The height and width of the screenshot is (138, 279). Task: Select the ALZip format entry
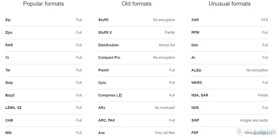230,70
